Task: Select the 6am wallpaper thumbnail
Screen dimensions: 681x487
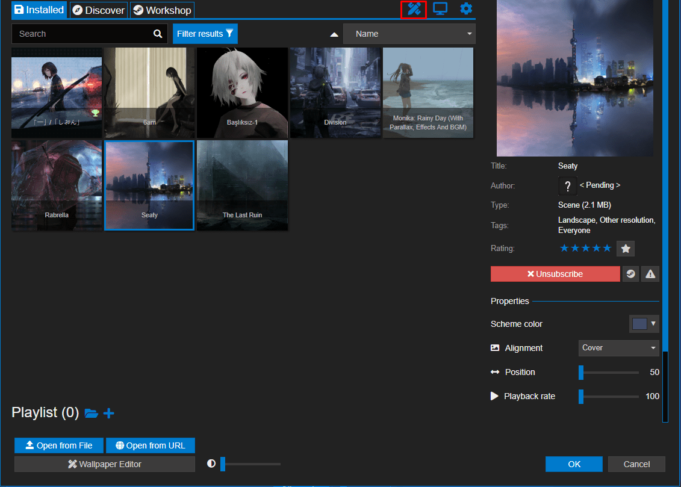Action: point(149,93)
